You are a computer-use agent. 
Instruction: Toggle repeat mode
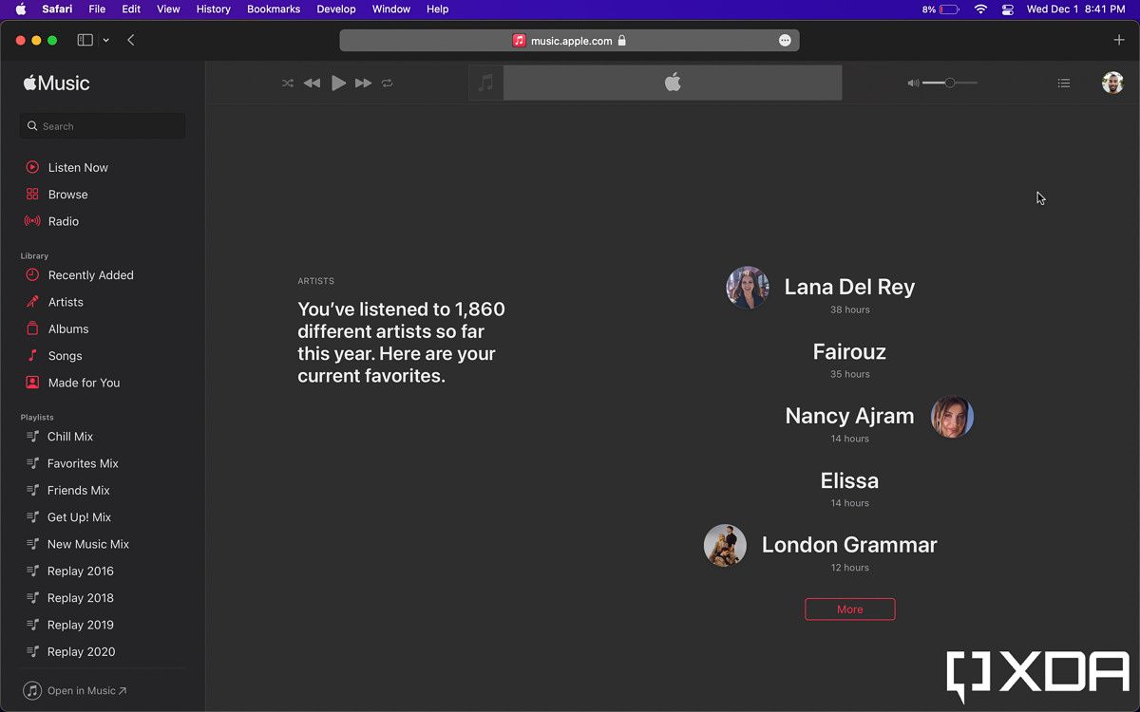coord(388,84)
